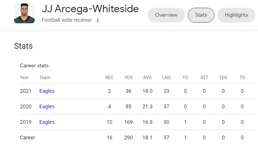This screenshot has width=258, height=146.
Task: Click the LNG column header
Action: click(x=166, y=78)
